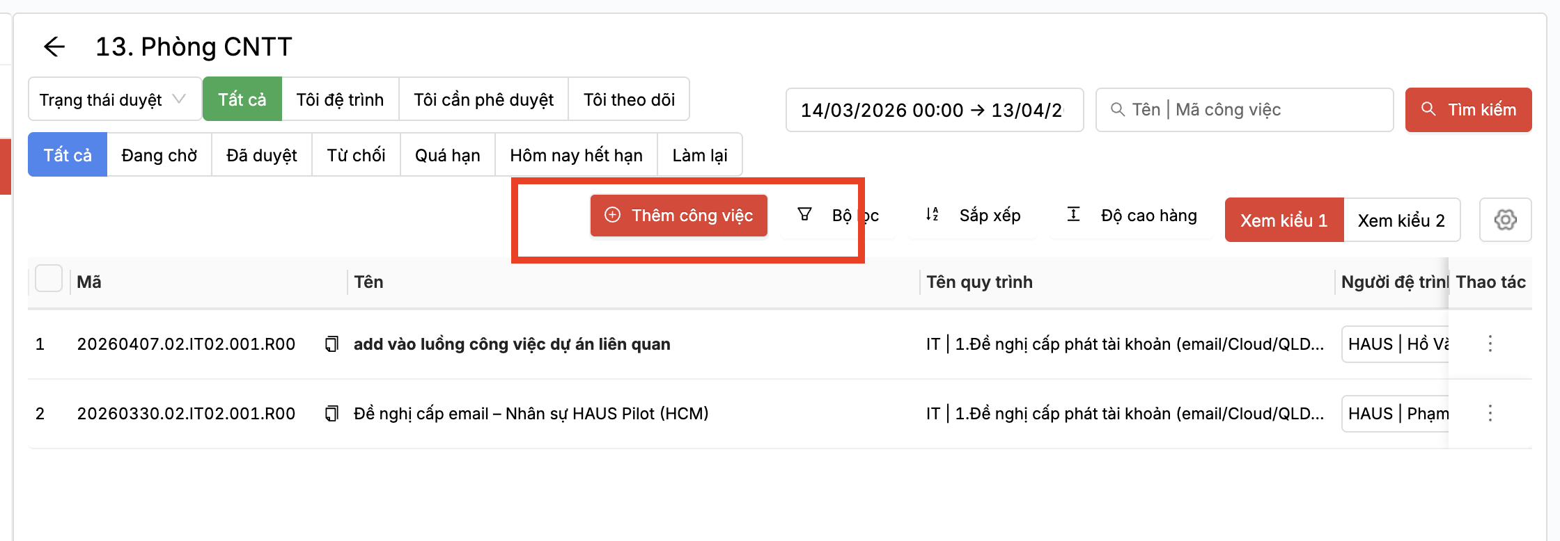Screen dimensions: 1560x541
Task: Click the back arrow icon
Action: [54, 47]
